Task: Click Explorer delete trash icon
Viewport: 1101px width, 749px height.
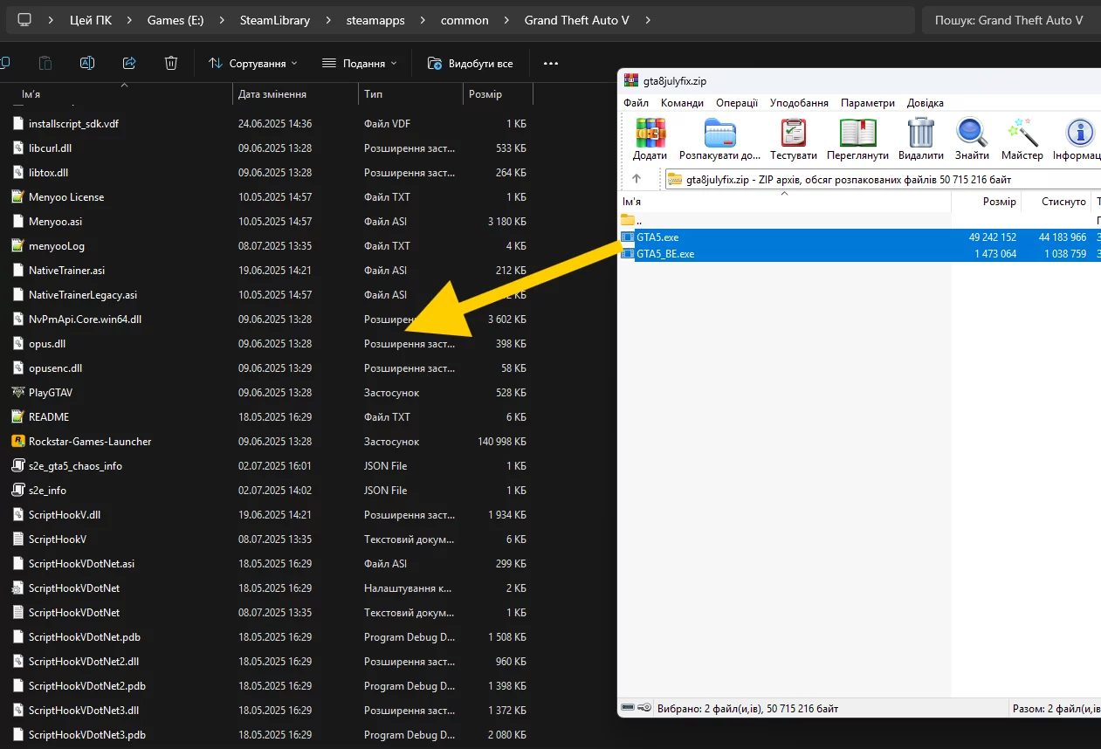Action: 171,63
